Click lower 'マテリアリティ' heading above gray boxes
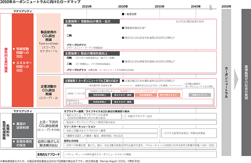 point(23,111)
